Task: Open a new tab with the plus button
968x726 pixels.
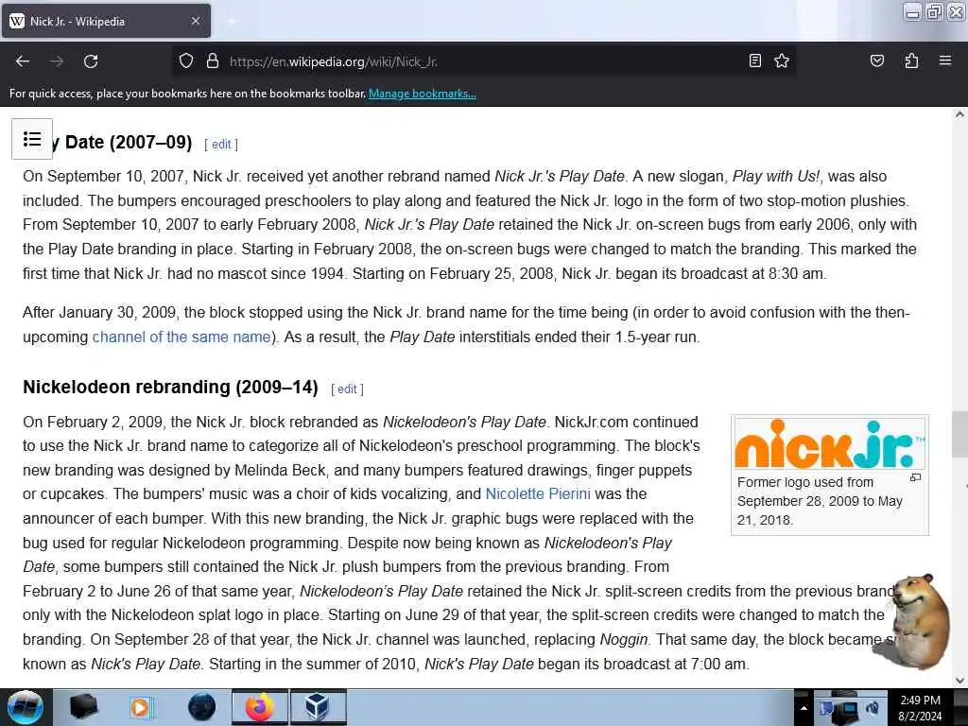Action: tap(231, 21)
